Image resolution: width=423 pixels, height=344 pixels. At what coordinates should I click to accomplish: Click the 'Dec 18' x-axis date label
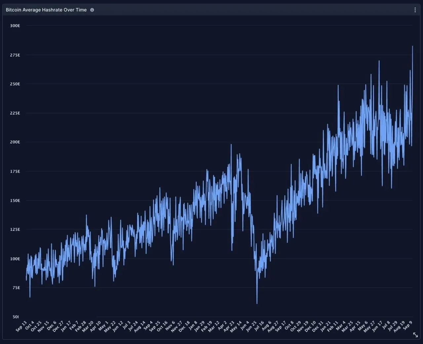tap(184, 326)
